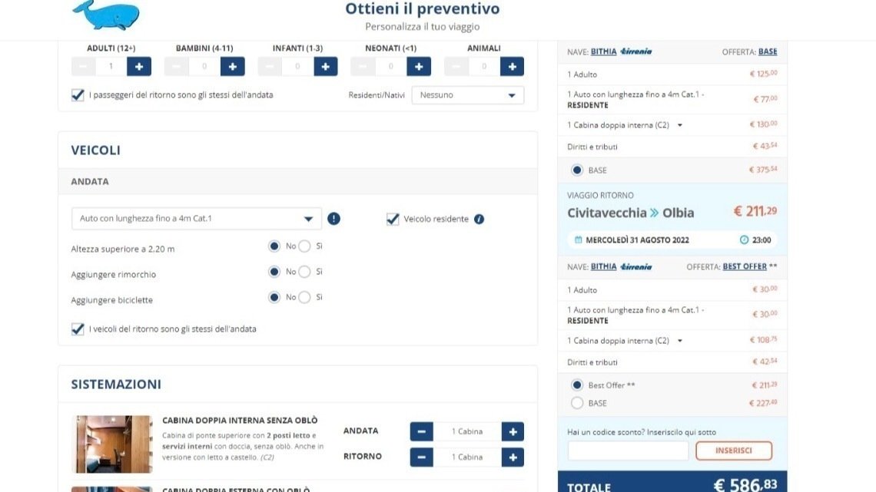Select the BASE fare radio for the return trip
876x492 pixels.
tap(578, 401)
